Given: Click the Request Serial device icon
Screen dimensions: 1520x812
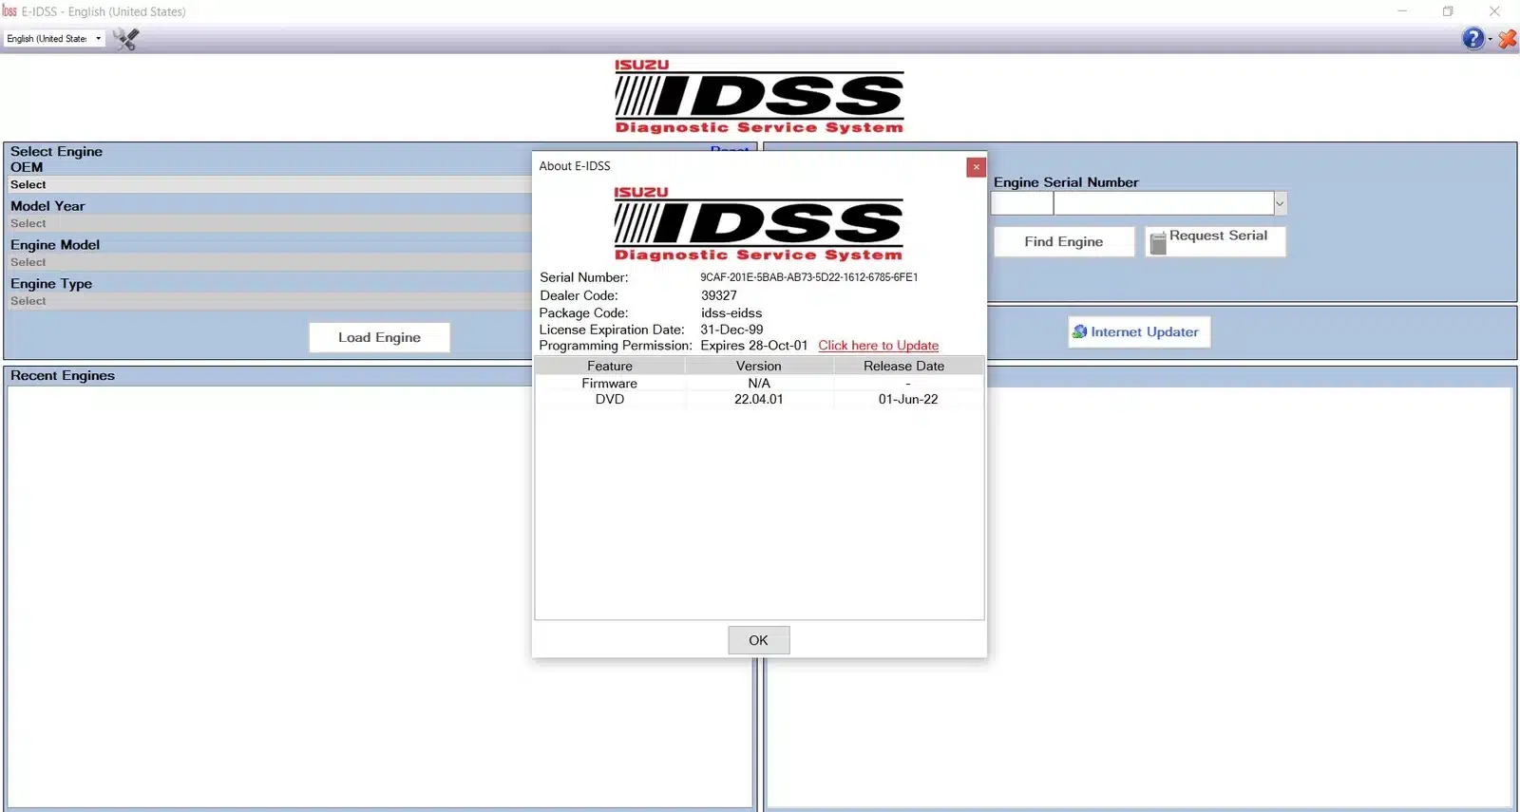Looking at the screenshot, I should pos(1157,243).
